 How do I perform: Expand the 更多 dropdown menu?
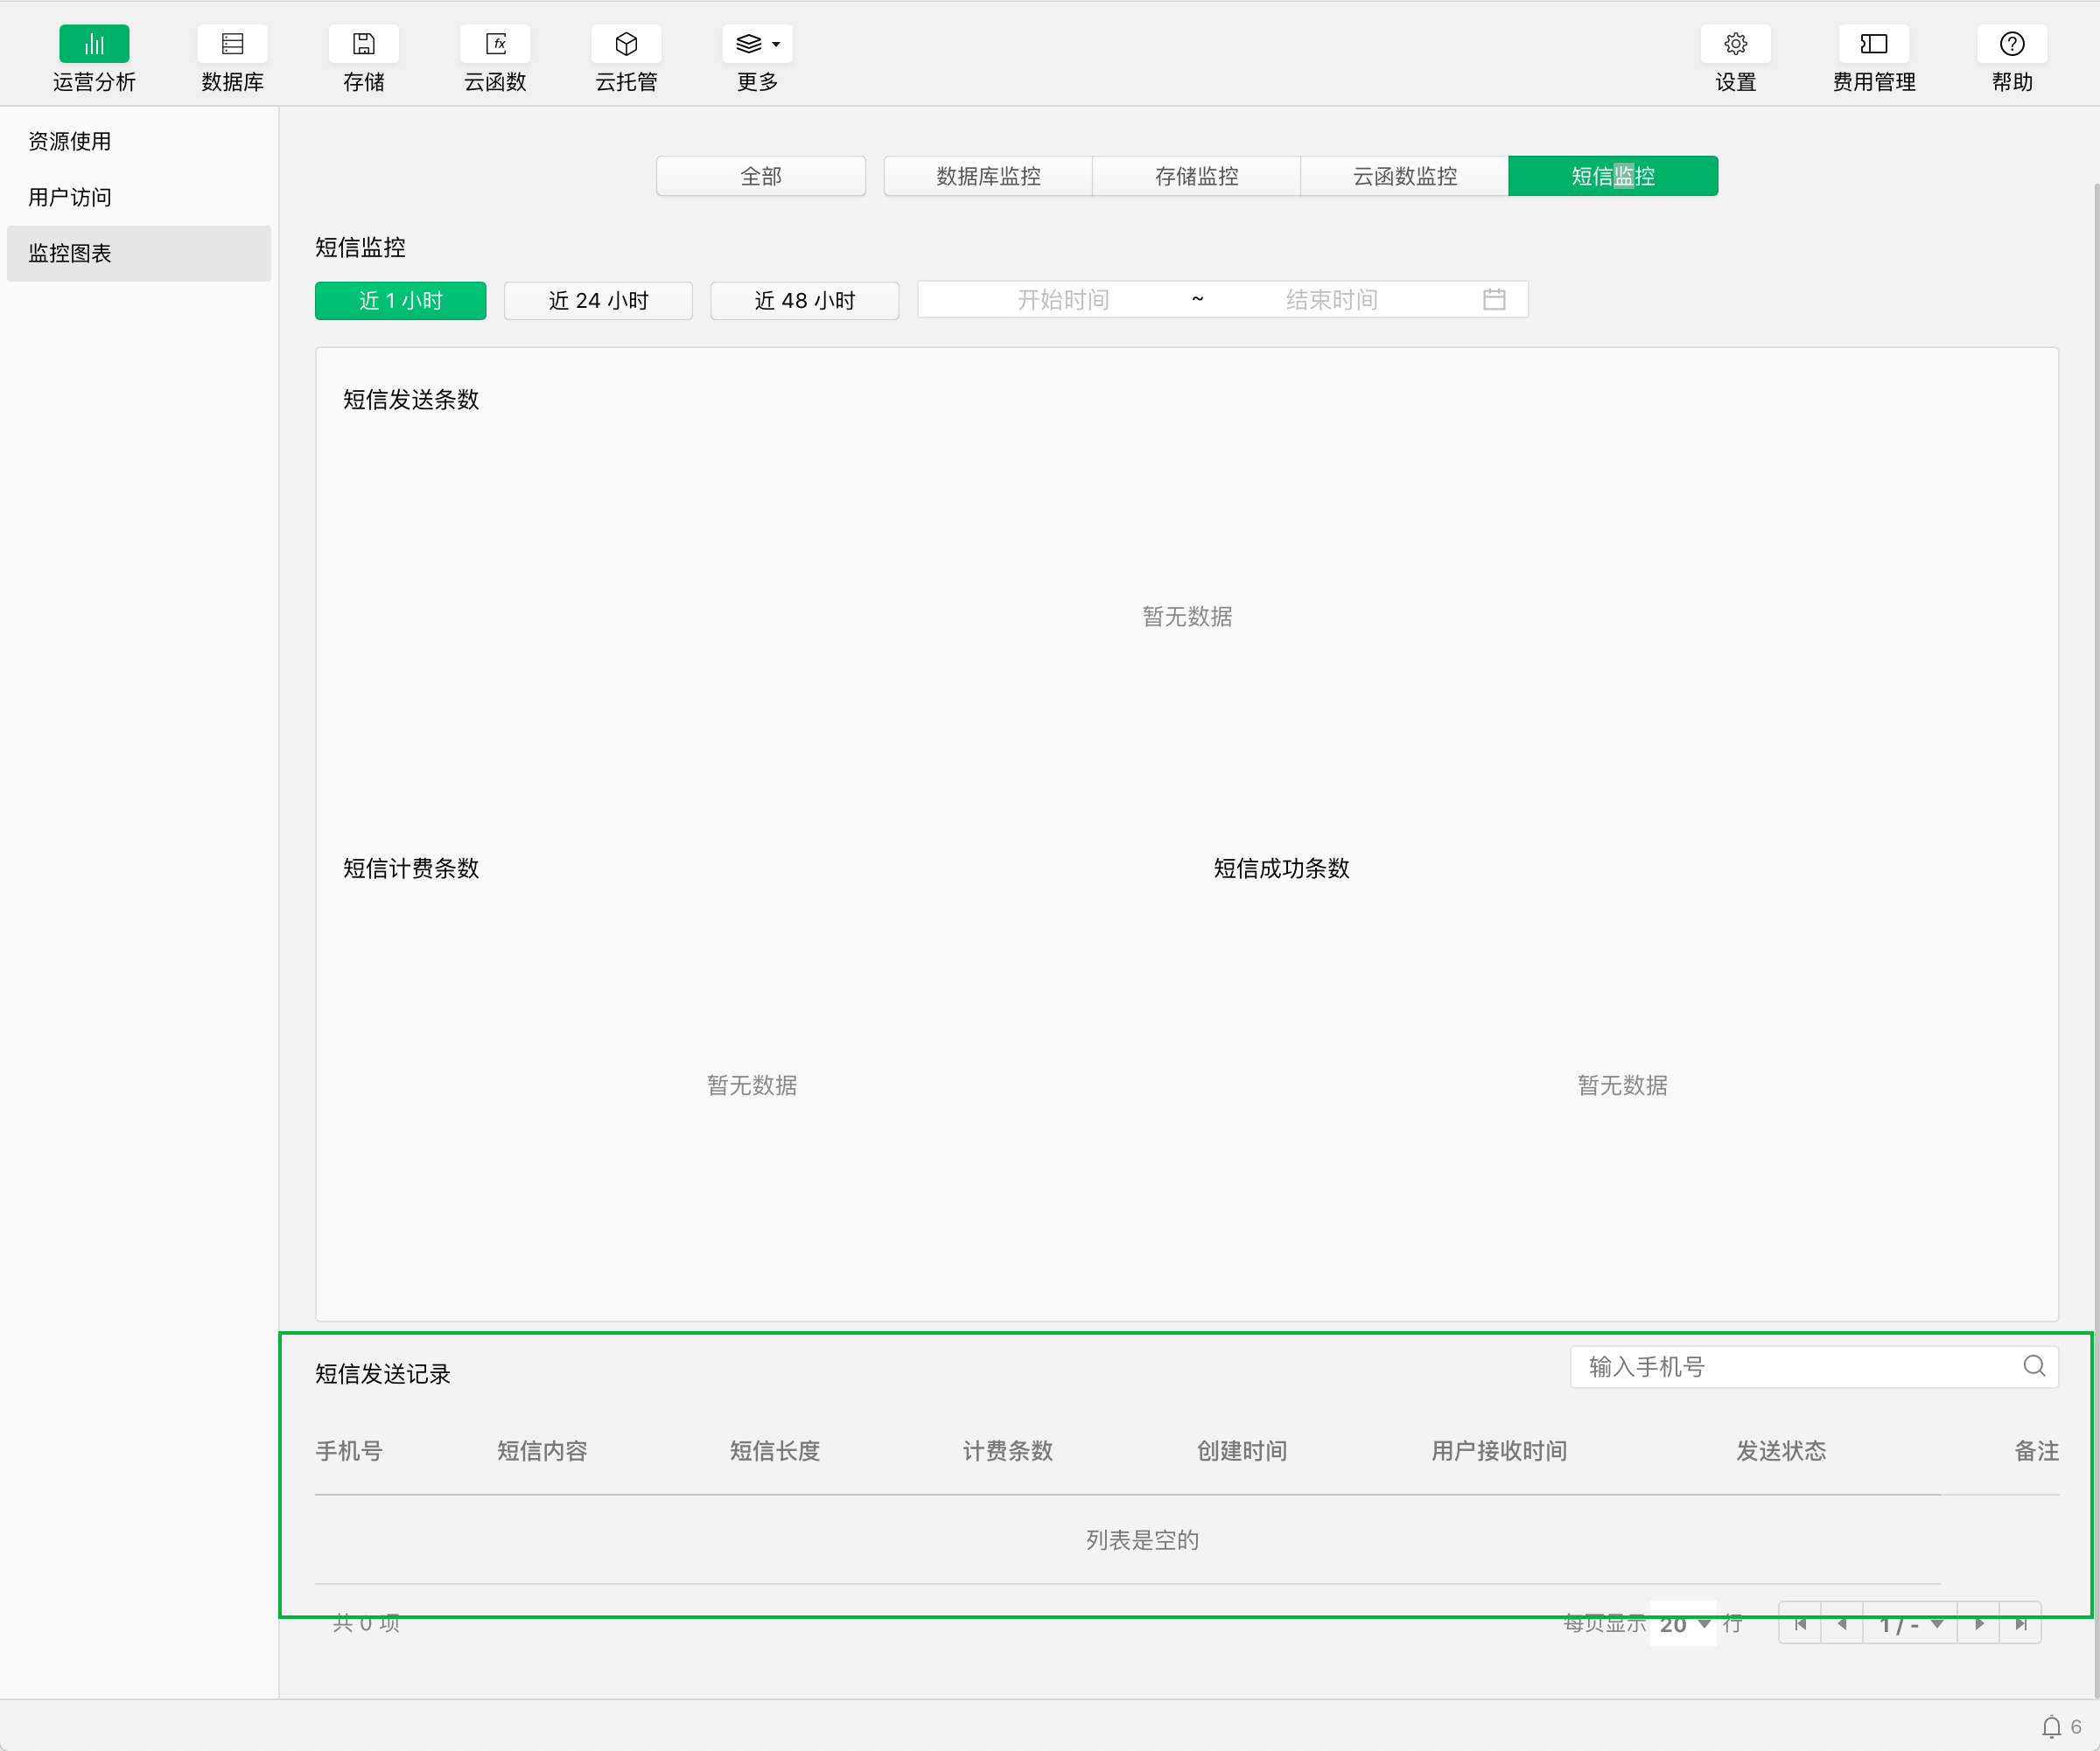coord(757,44)
